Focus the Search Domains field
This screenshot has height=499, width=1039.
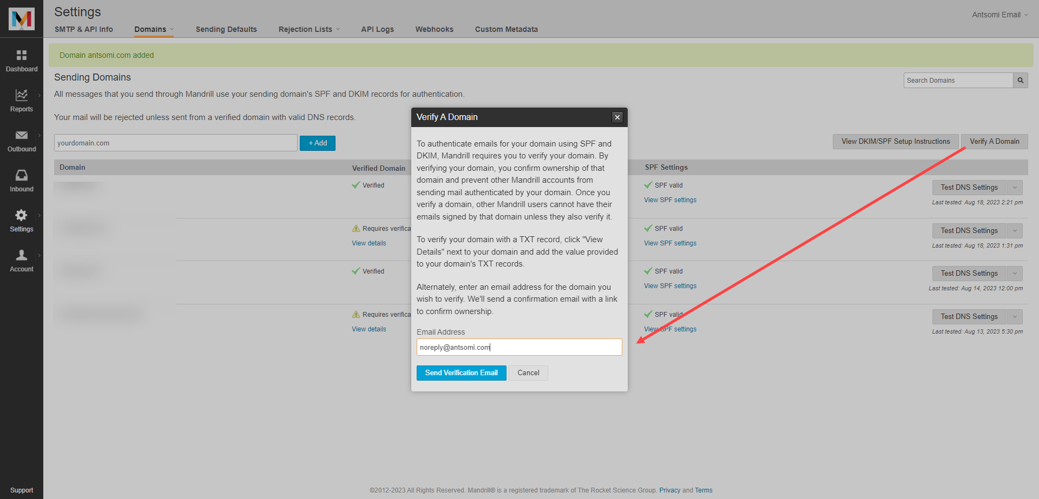pyautogui.click(x=958, y=81)
